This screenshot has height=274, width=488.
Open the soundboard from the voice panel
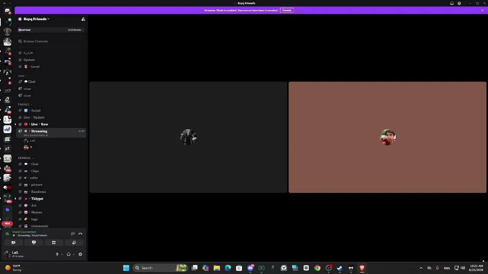tap(74, 242)
